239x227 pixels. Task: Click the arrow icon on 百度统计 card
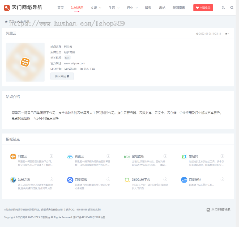click(x=222, y=179)
